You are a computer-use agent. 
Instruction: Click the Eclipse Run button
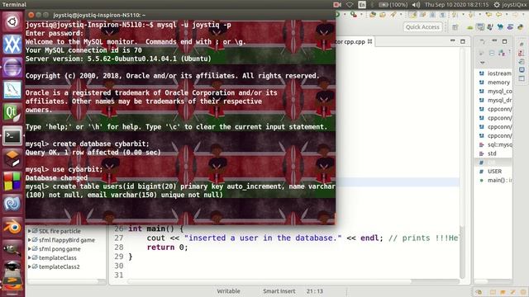(337, 15)
